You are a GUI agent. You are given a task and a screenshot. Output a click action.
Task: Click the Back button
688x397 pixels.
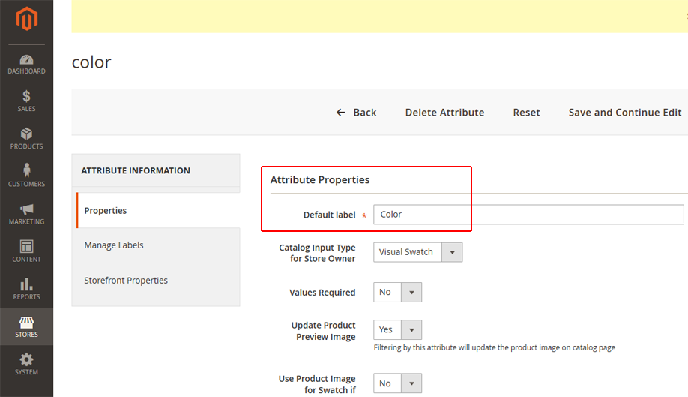pos(356,113)
